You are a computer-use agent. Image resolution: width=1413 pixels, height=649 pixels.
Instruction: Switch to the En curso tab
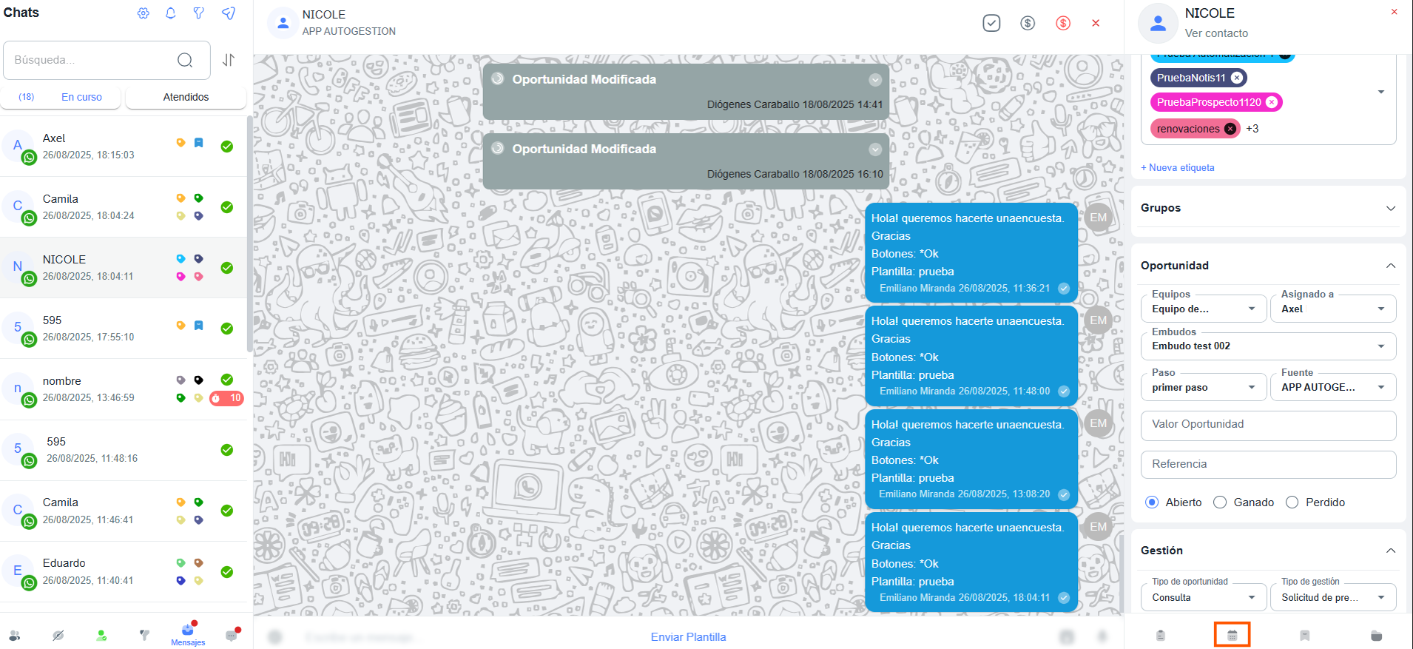coord(81,97)
